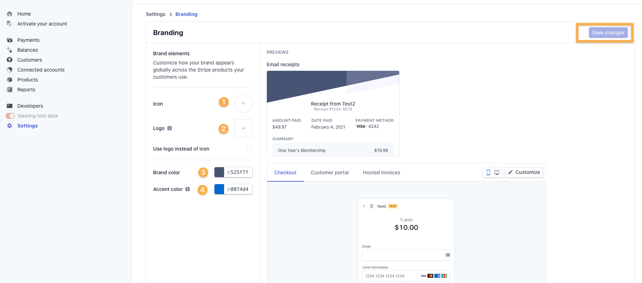642x283 pixels.
Task: Click the 'Email receipts' label
Action: click(x=283, y=64)
